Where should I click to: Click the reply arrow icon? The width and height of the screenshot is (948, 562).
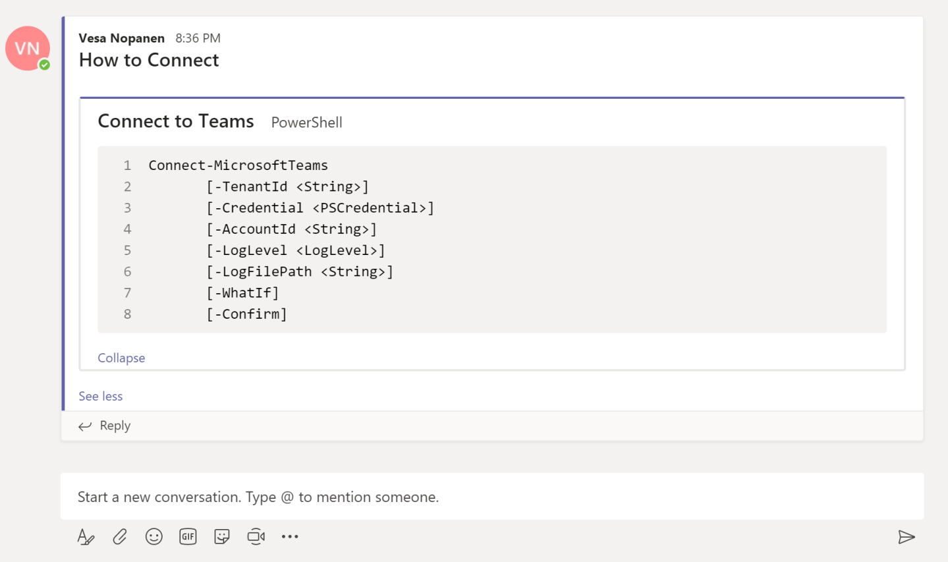pos(85,426)
